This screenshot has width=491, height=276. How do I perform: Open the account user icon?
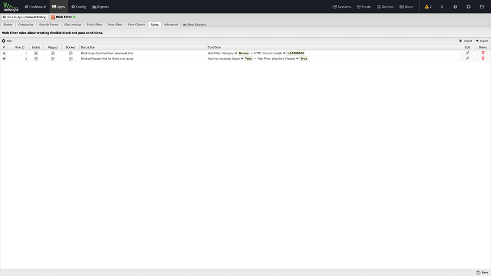click(482, 7)
